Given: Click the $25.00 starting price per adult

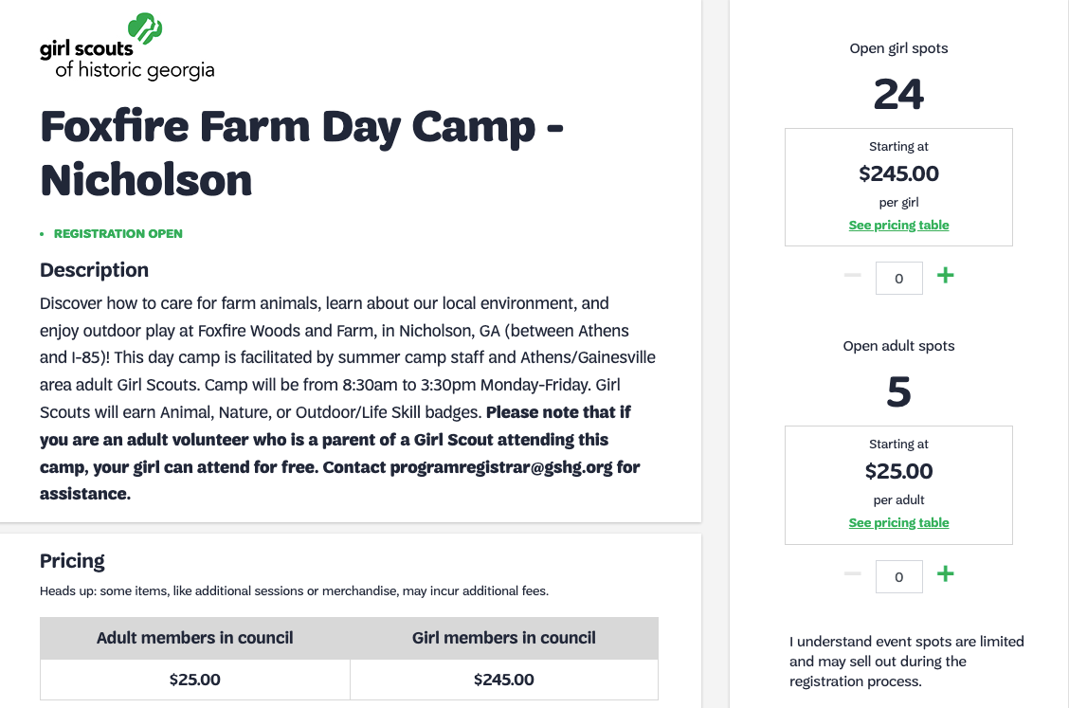Looking at the screenshot, I should 898,471.
